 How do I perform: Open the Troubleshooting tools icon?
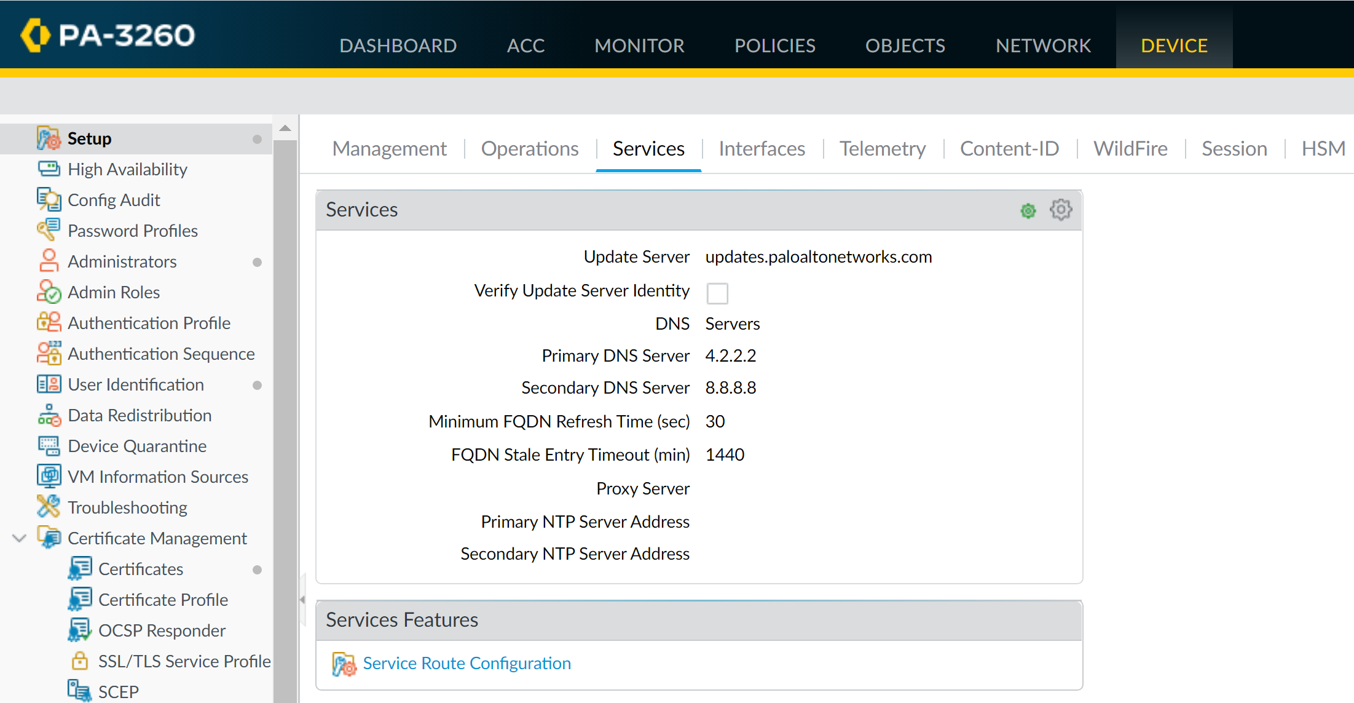(x=49, y=507)
